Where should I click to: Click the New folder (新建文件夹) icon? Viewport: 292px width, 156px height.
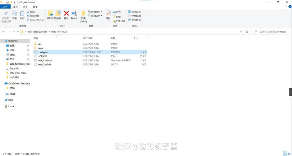83,13
